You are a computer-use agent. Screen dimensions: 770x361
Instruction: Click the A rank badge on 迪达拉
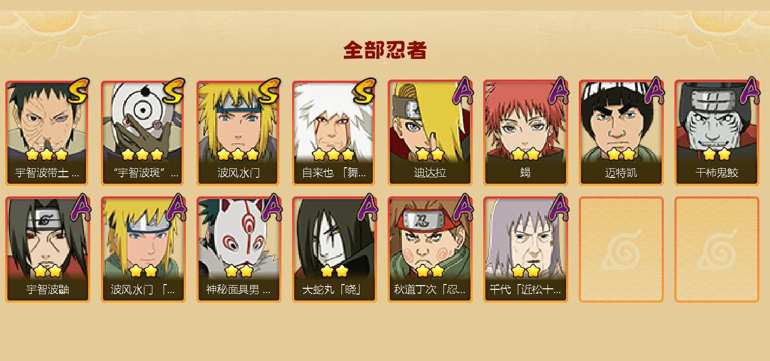[462, 91]
